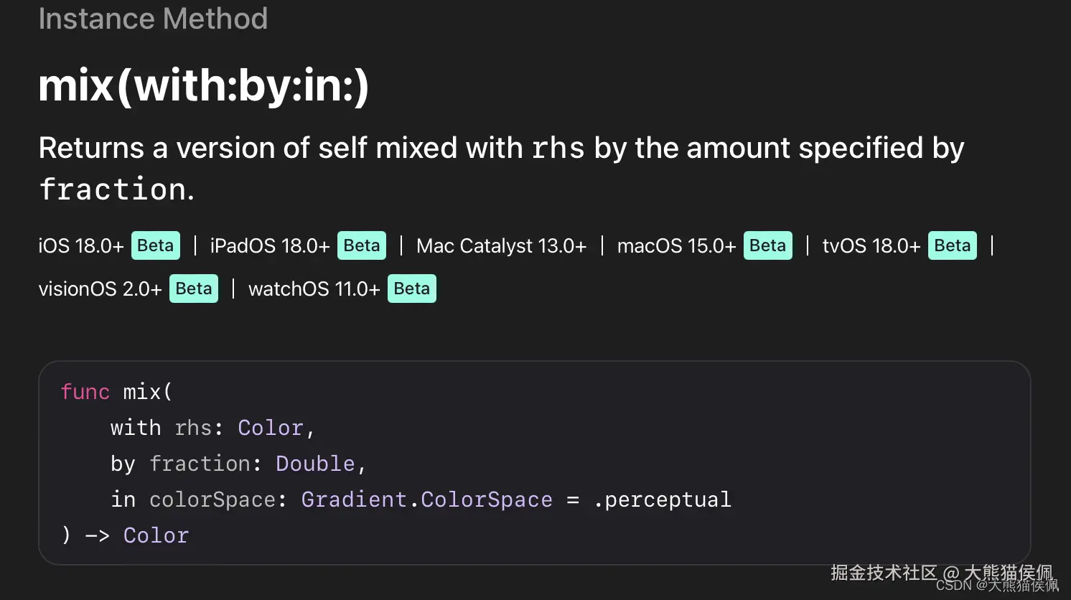Click the inline fraction code in the description
The width and height of the screenshot is (1071, 600).
tap(113, 189)
